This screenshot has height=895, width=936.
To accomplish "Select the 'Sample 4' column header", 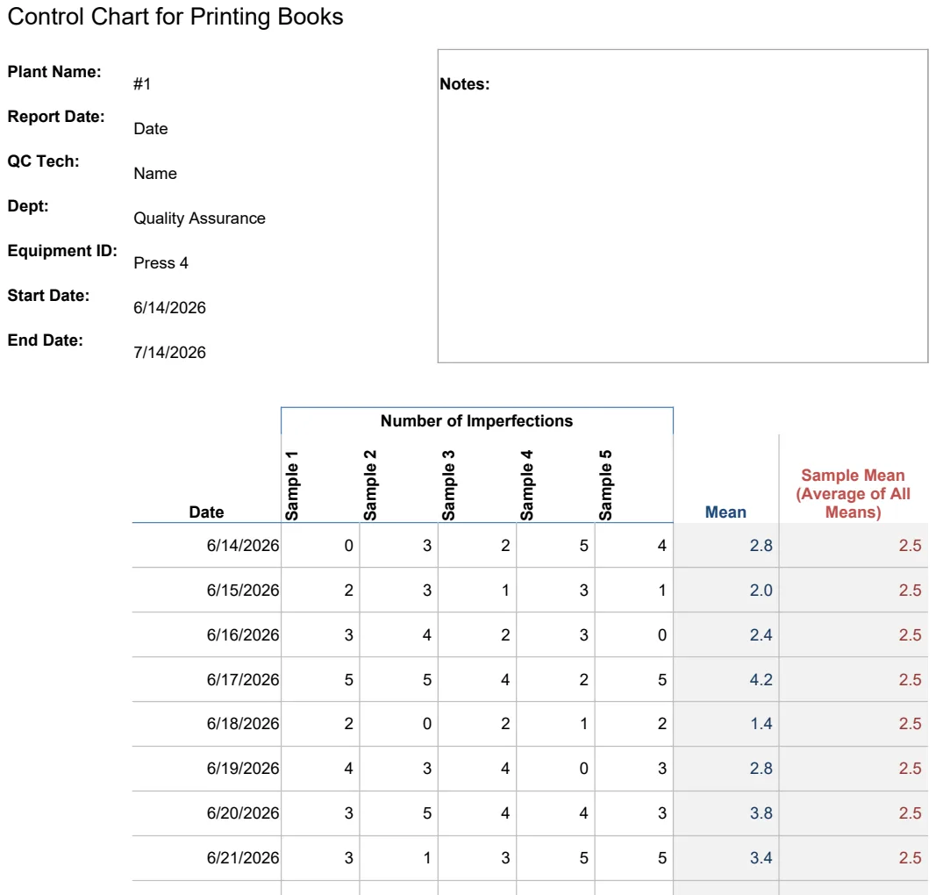I will (526, 485).
